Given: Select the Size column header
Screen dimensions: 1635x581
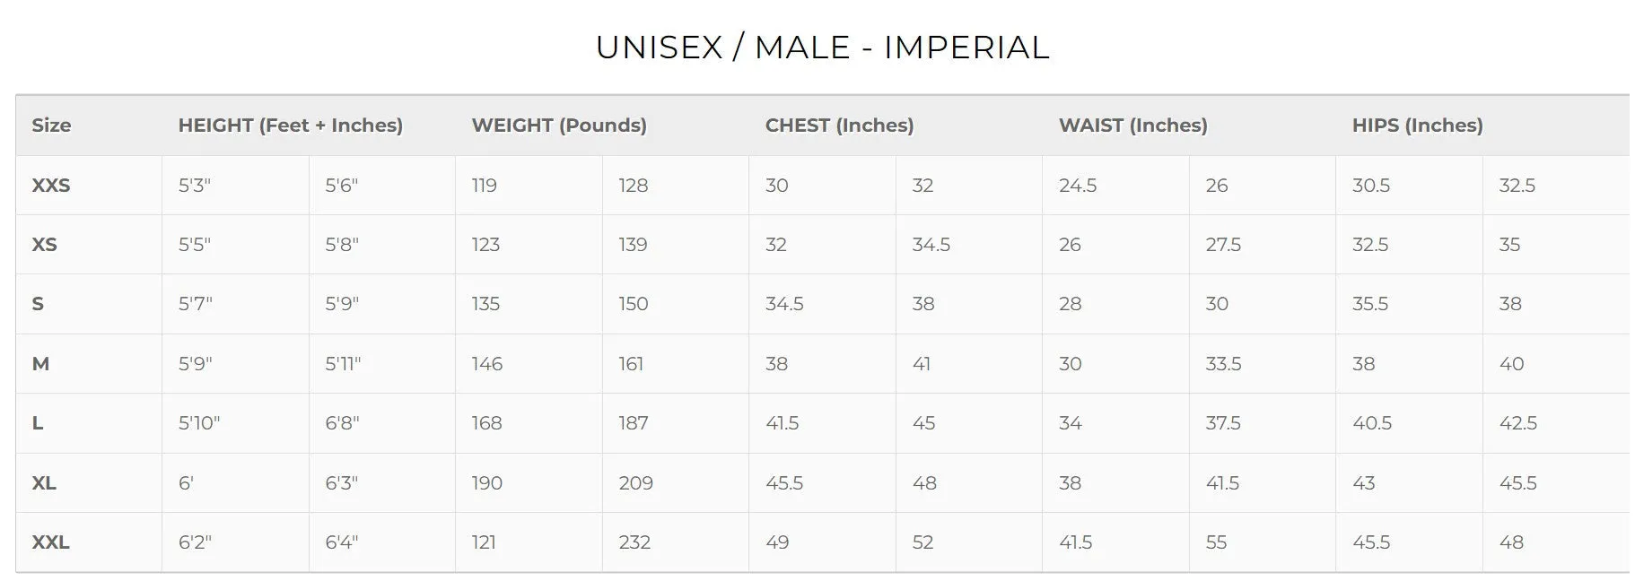Looking at the screenshot, I should click(51, 126).
